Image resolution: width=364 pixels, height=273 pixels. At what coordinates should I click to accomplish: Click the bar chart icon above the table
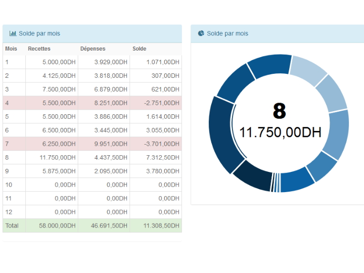click(x=13, y=34)
